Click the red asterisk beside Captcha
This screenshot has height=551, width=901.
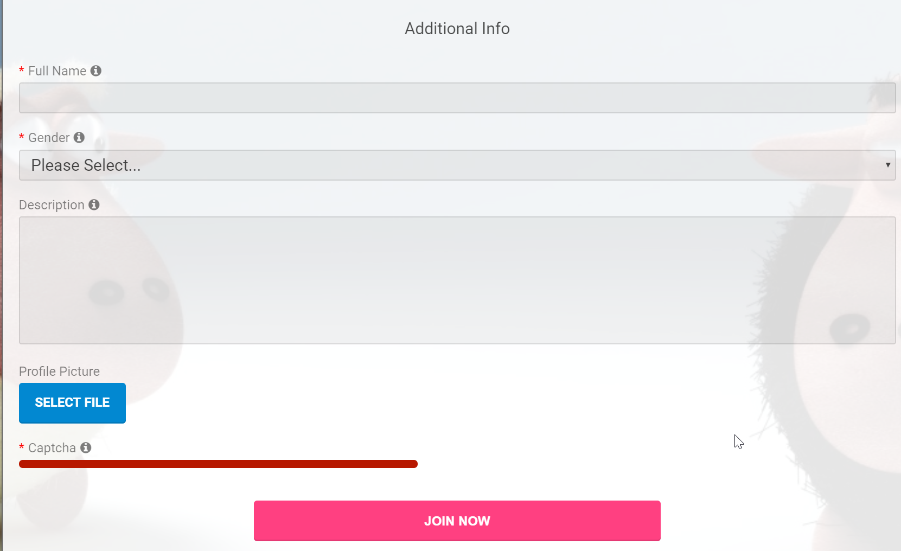tap(22, 447)
